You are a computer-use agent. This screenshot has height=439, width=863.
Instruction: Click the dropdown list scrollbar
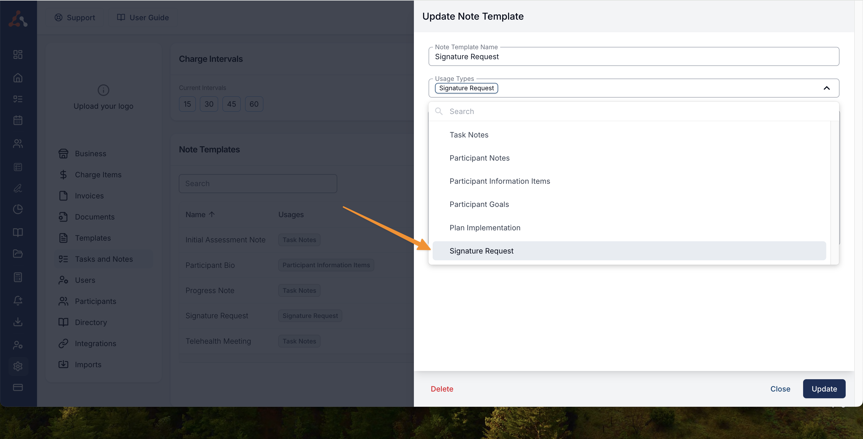tap(835, 192)
